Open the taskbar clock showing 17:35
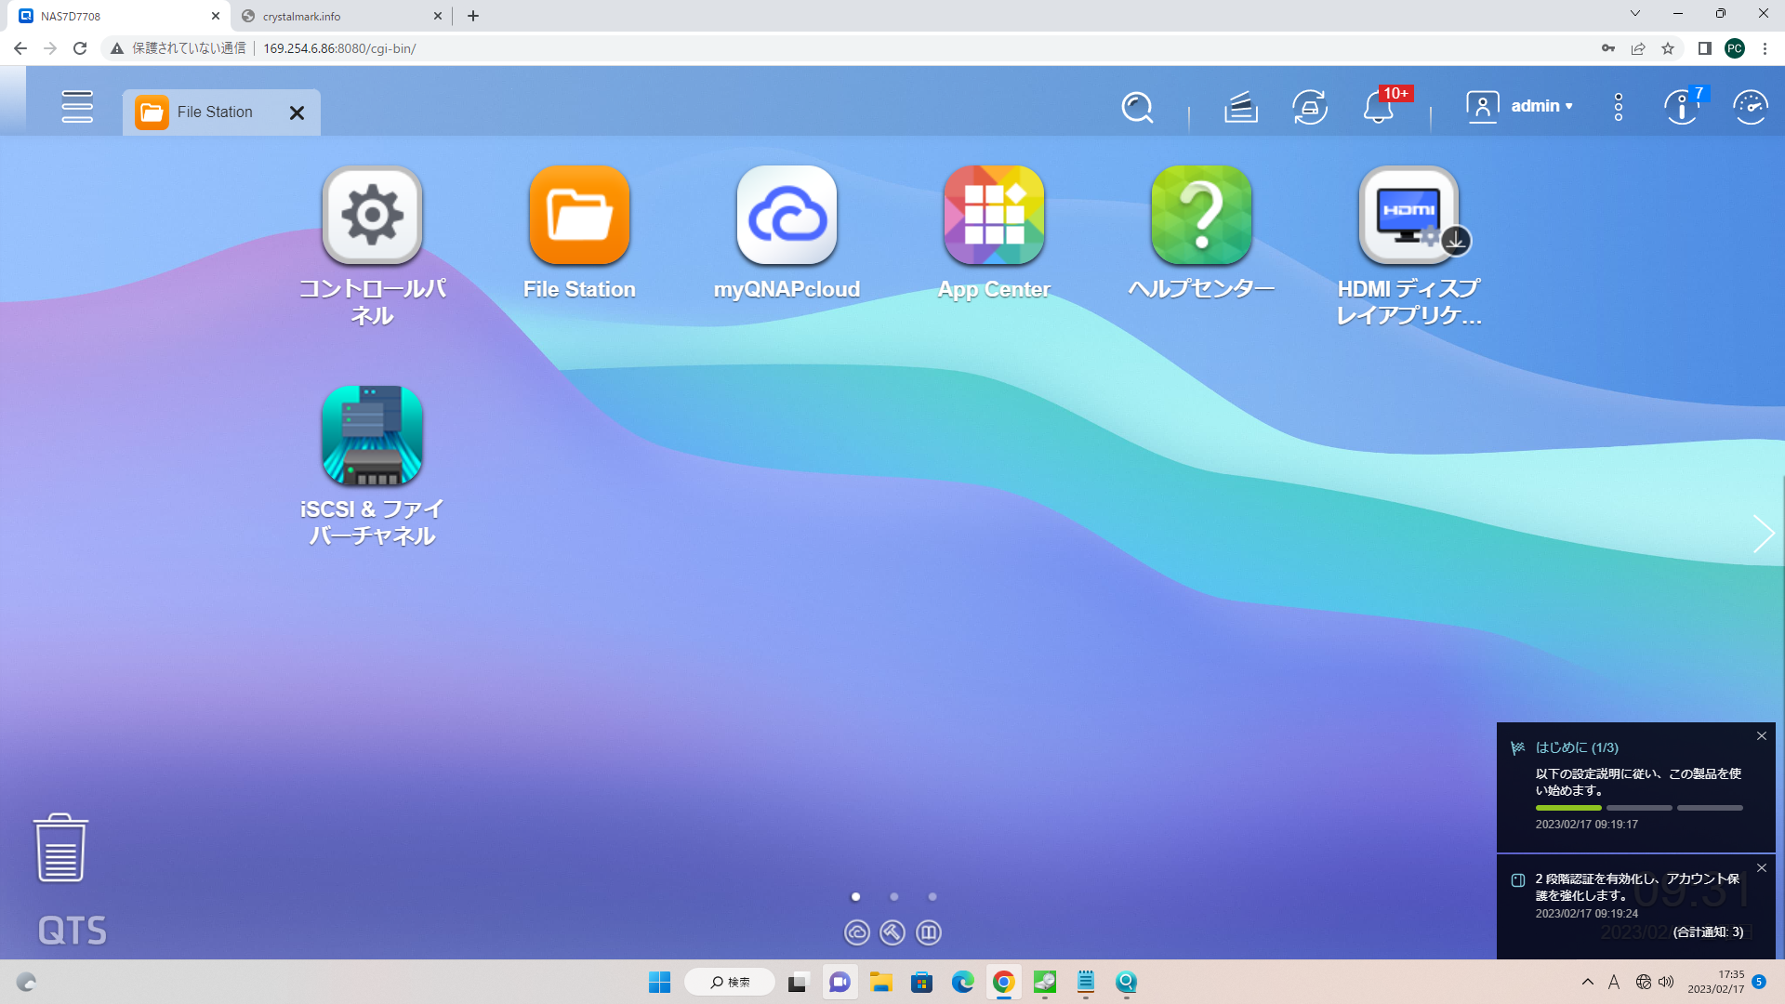This screenshot has height=1004, width=1785. 1716,982
